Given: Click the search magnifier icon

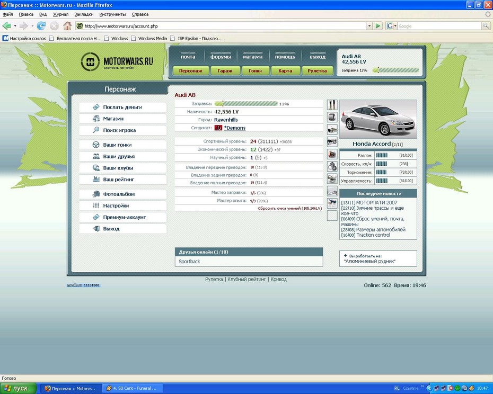Looking at the screenshot, I should click(x=486, y=26).
